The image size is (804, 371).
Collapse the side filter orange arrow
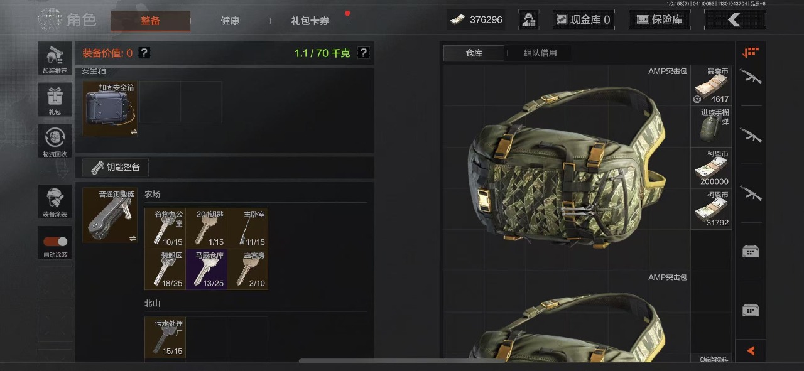click(751, 351)
